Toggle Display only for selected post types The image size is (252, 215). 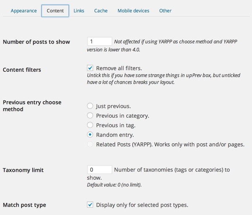(90, 205)
